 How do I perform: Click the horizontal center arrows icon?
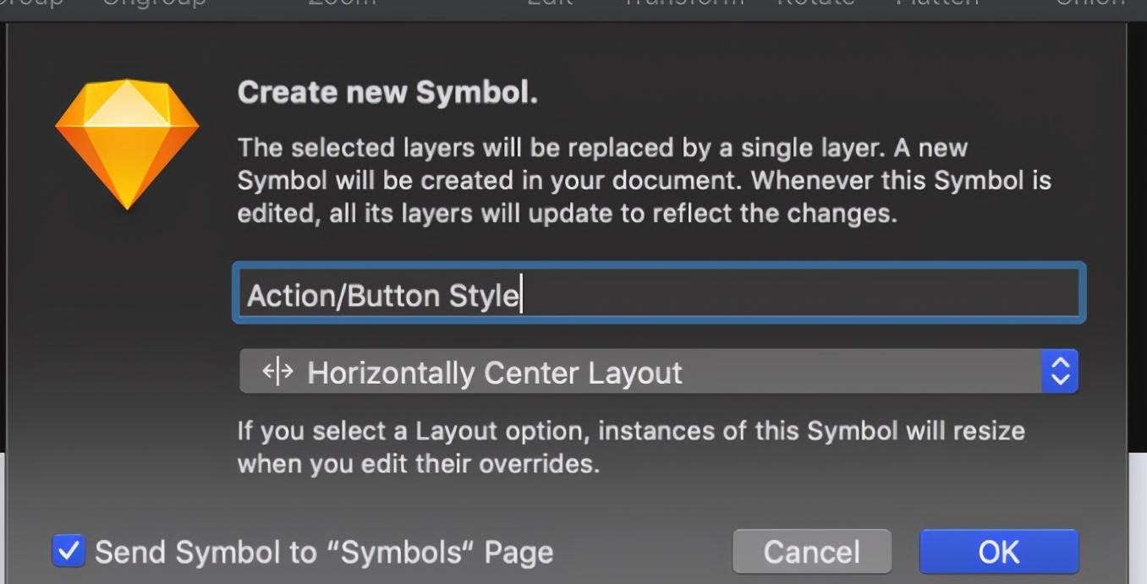(277, 371)
